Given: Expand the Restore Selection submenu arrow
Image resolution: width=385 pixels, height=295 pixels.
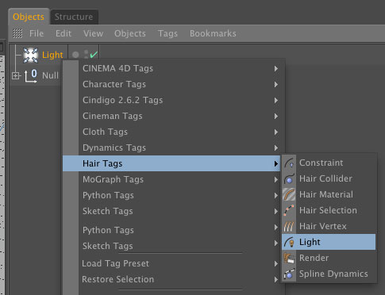Looking at the screenshot, I should [x=276, y=280].
